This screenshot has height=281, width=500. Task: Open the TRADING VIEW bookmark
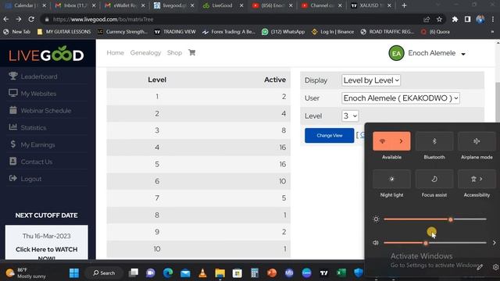click(175, 32)
